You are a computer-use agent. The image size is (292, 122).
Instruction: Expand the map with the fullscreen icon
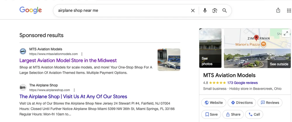pyautogui.click(x=286, y=33)
